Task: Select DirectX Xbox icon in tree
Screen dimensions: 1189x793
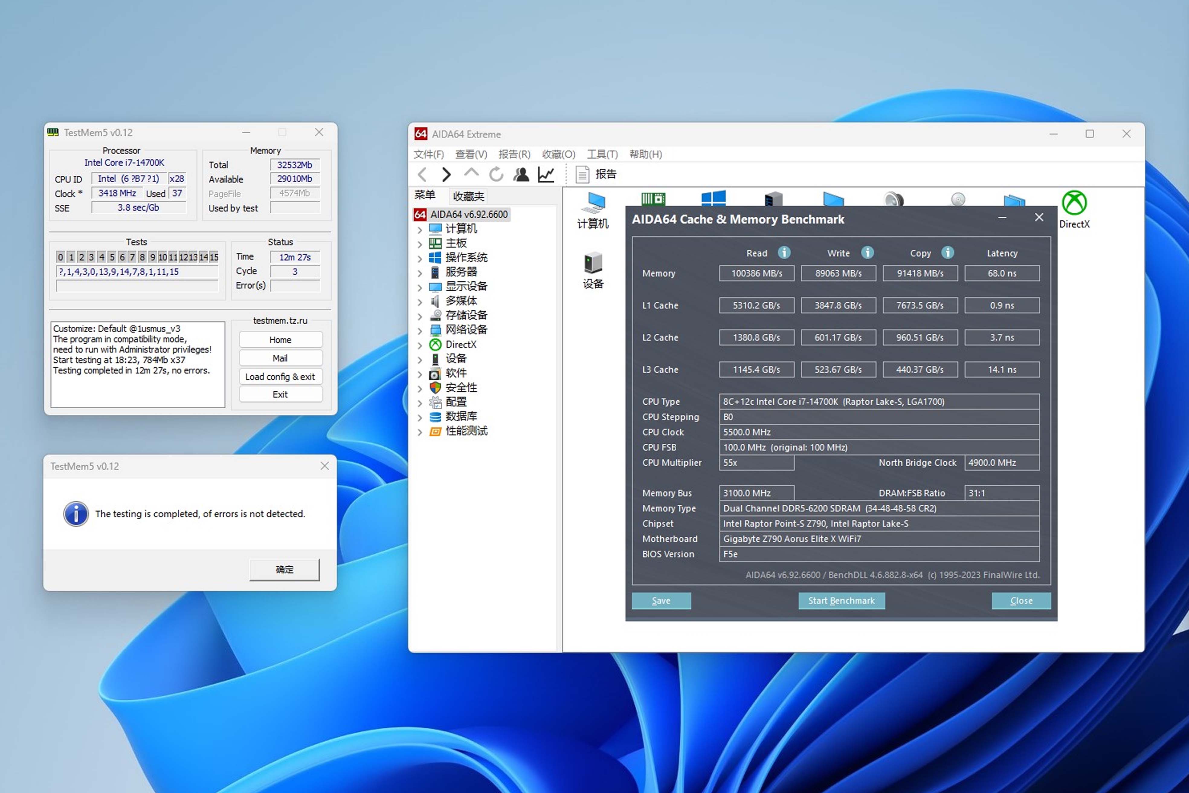Action: pos(435,345)
